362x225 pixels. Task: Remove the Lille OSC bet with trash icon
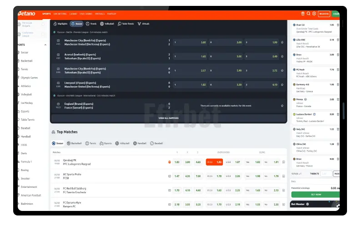pos(338,39)
